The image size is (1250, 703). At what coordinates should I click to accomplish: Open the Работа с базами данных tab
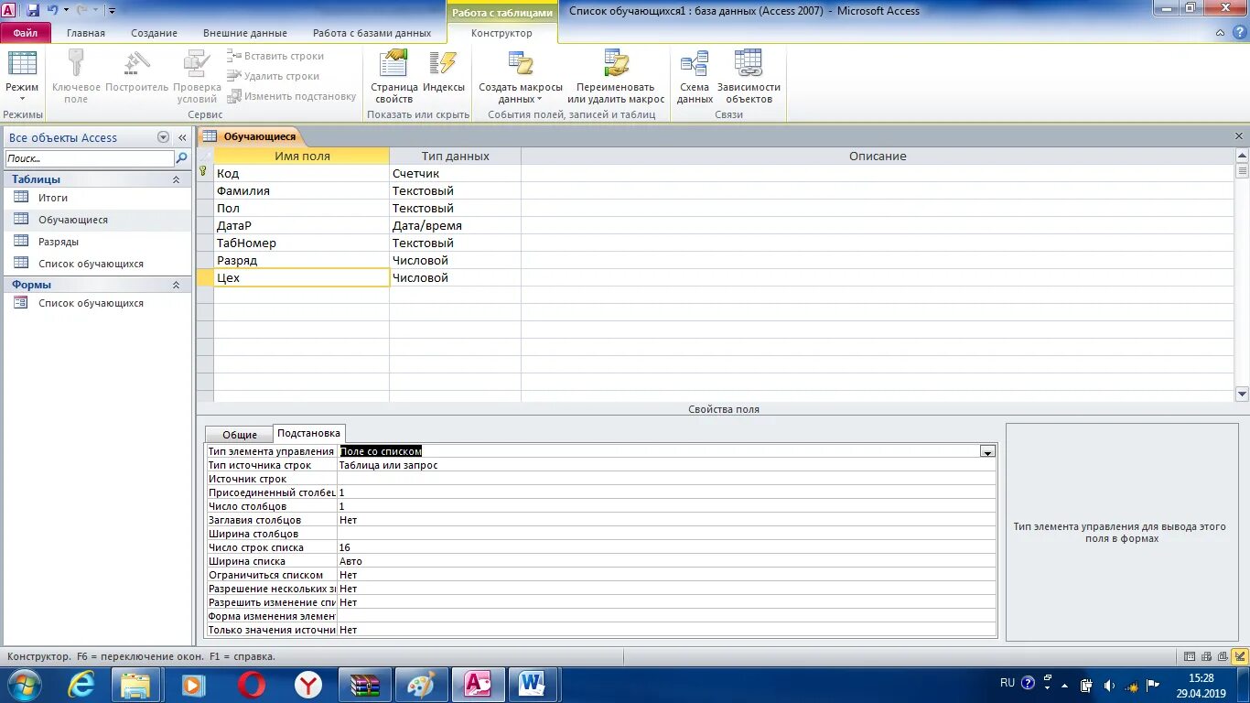tap(372, 33)
